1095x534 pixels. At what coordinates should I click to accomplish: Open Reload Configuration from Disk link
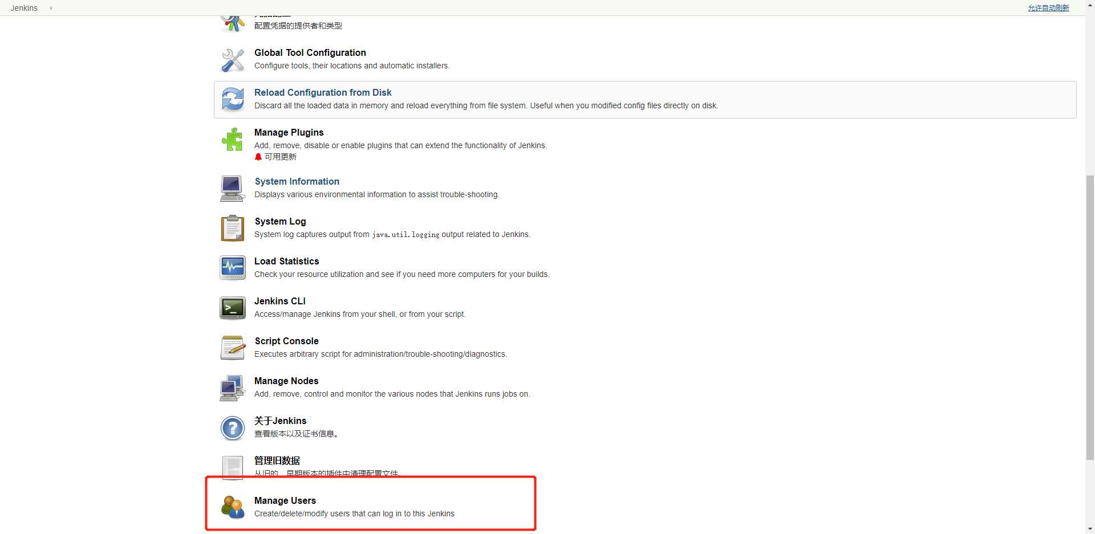(323, 92)
